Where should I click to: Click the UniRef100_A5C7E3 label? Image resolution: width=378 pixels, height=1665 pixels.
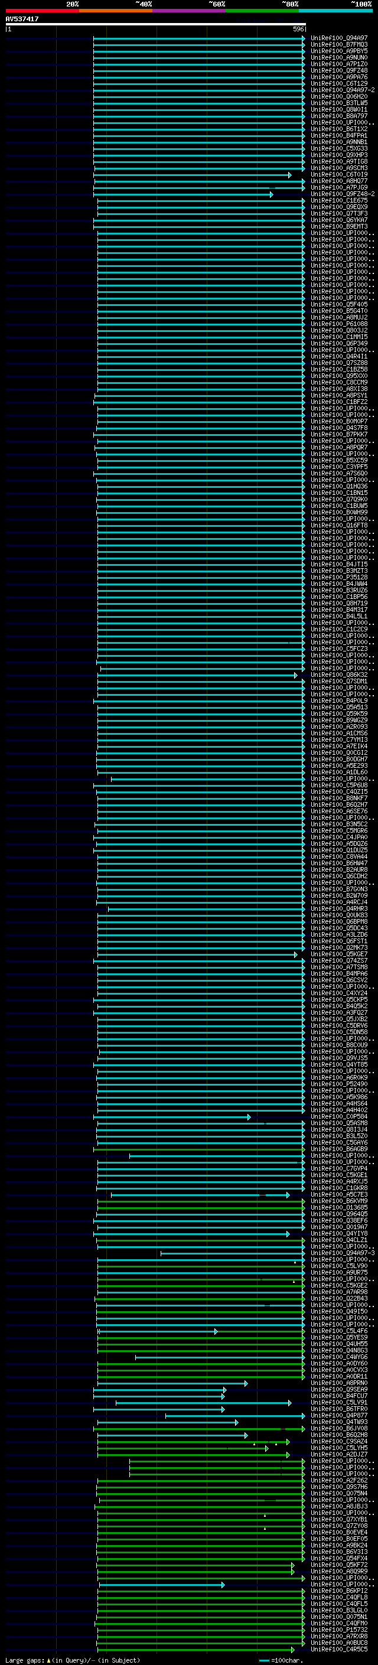[339, 1194]
